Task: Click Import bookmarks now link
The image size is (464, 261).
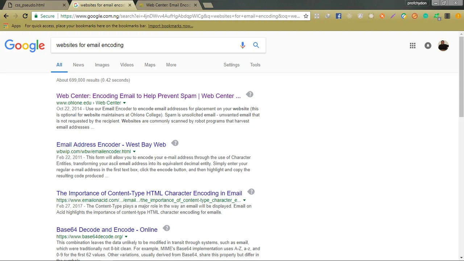Action: (x=170, y=26)
